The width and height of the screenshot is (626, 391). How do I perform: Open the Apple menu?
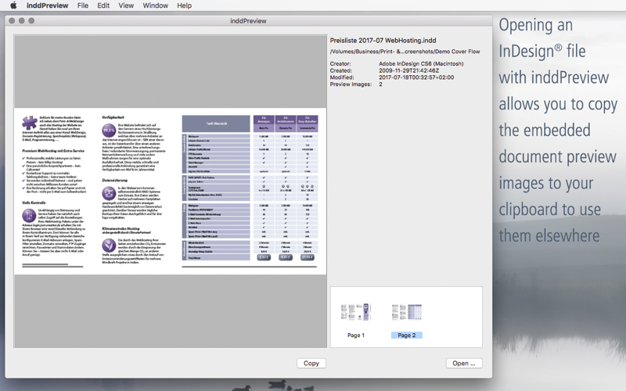13,5
